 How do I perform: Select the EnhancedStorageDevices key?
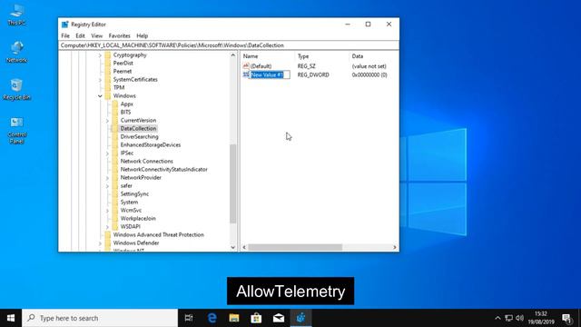pos(151,144)
